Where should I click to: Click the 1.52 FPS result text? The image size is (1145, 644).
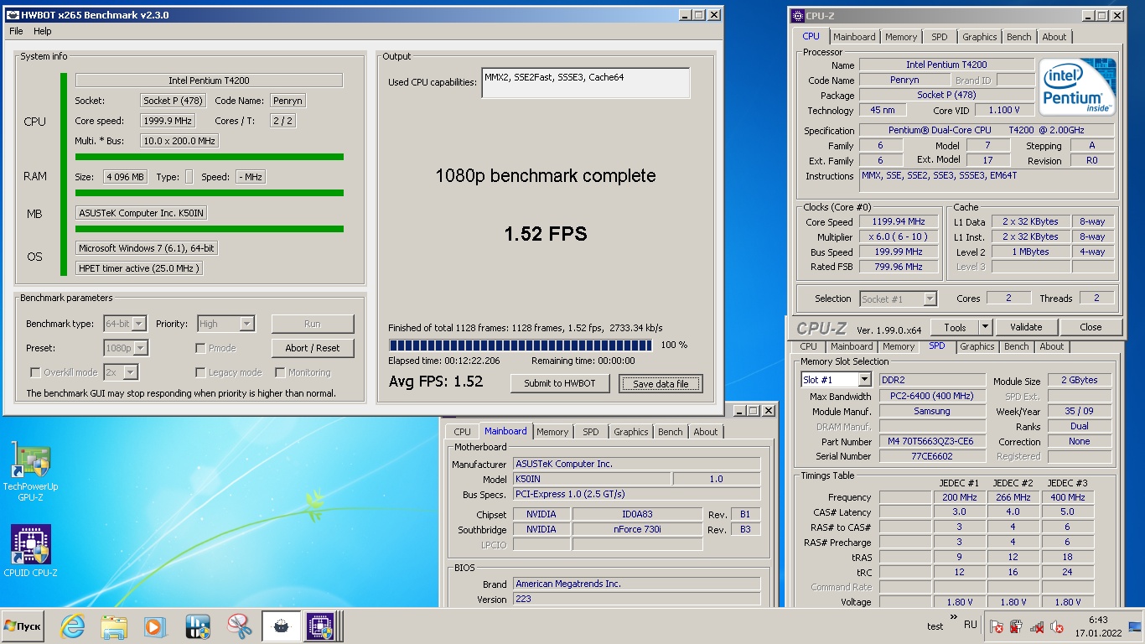[x=545, y=234]
